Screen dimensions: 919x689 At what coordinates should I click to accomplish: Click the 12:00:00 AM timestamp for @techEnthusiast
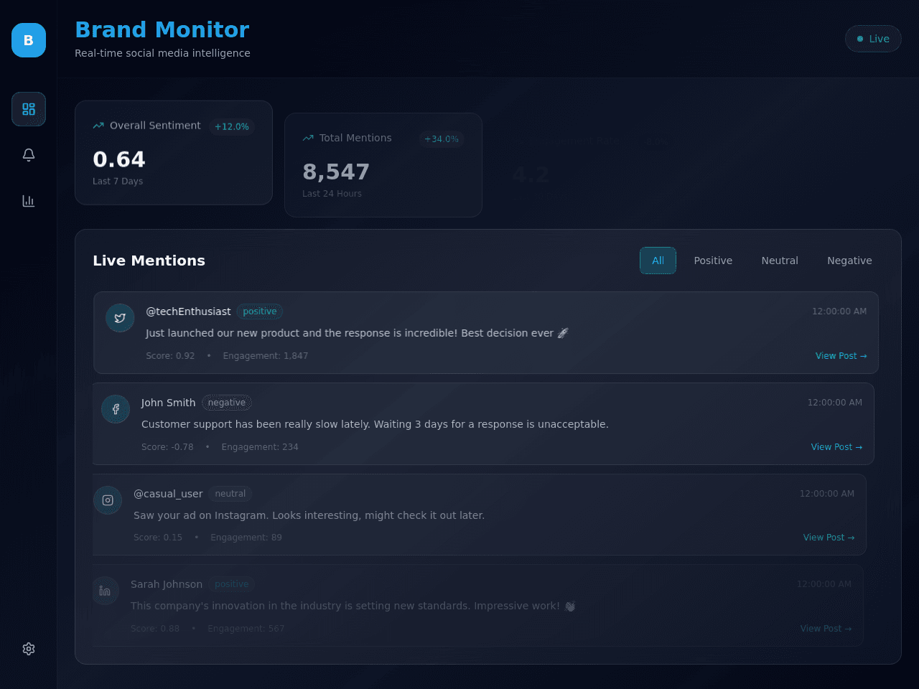click(839, 311)
